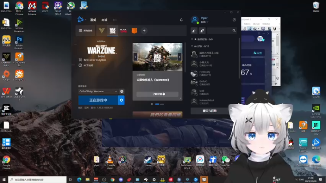Open the Recycle Bin on desktop
The width and height of the screenshot is (326, 183).
(x=316, y=7)
